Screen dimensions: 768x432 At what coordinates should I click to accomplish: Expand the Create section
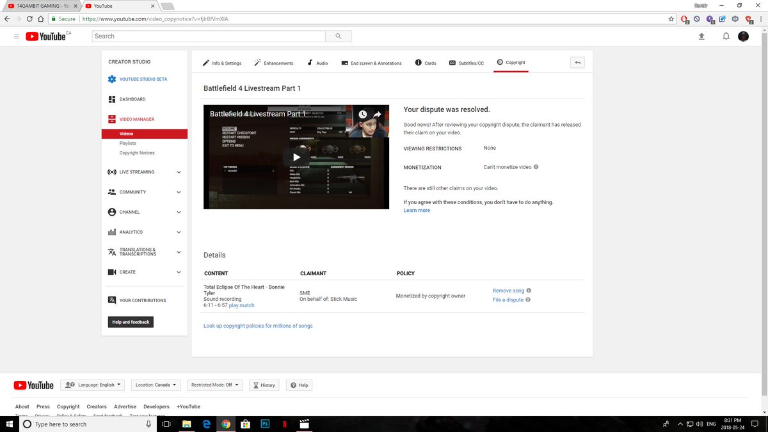click(179, 272)
